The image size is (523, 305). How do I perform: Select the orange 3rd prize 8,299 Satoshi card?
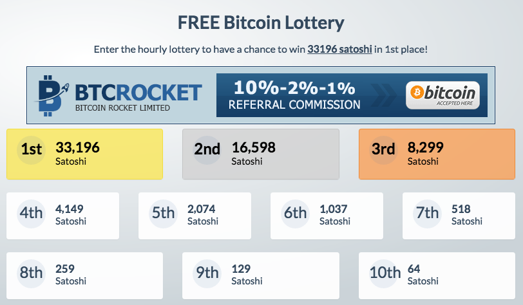(x=437, y=154)
